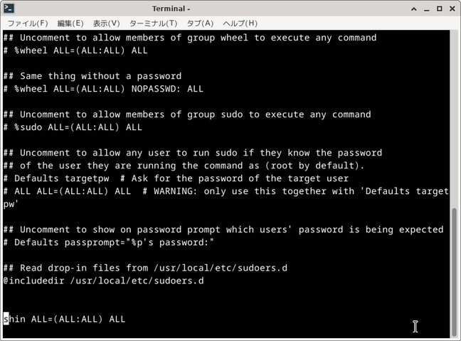461x341 pixels.
Task: Open the ターミナル(T) menu
Action: click(152, 23)
